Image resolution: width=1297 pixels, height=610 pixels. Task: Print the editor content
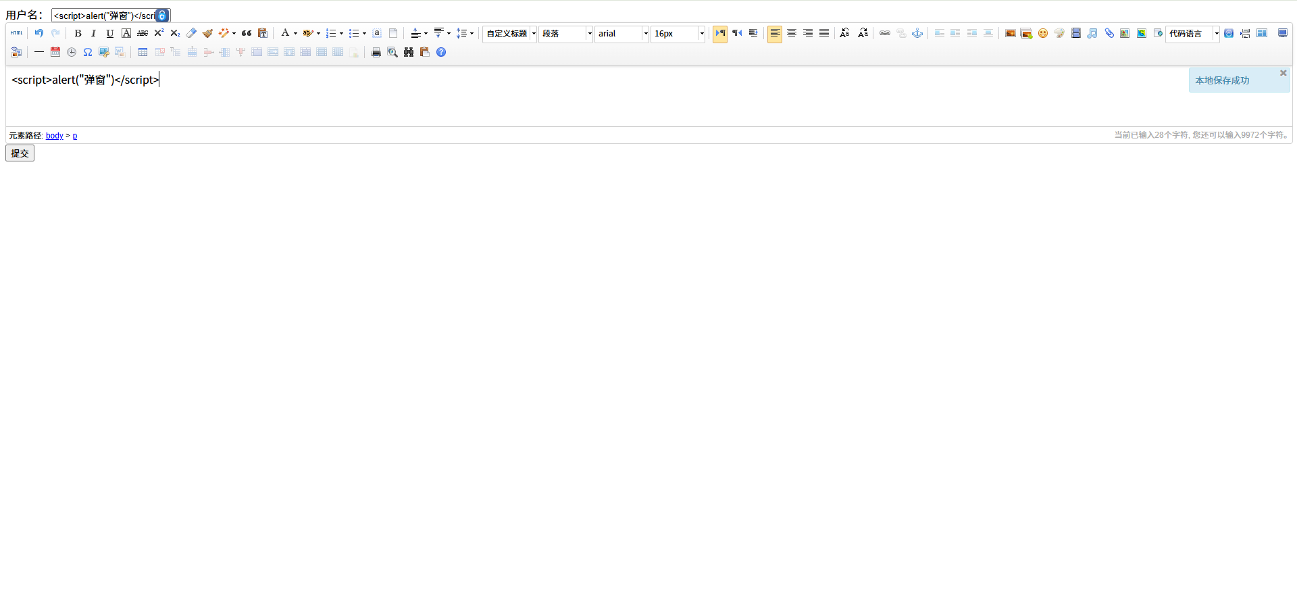tap(376, 52)
